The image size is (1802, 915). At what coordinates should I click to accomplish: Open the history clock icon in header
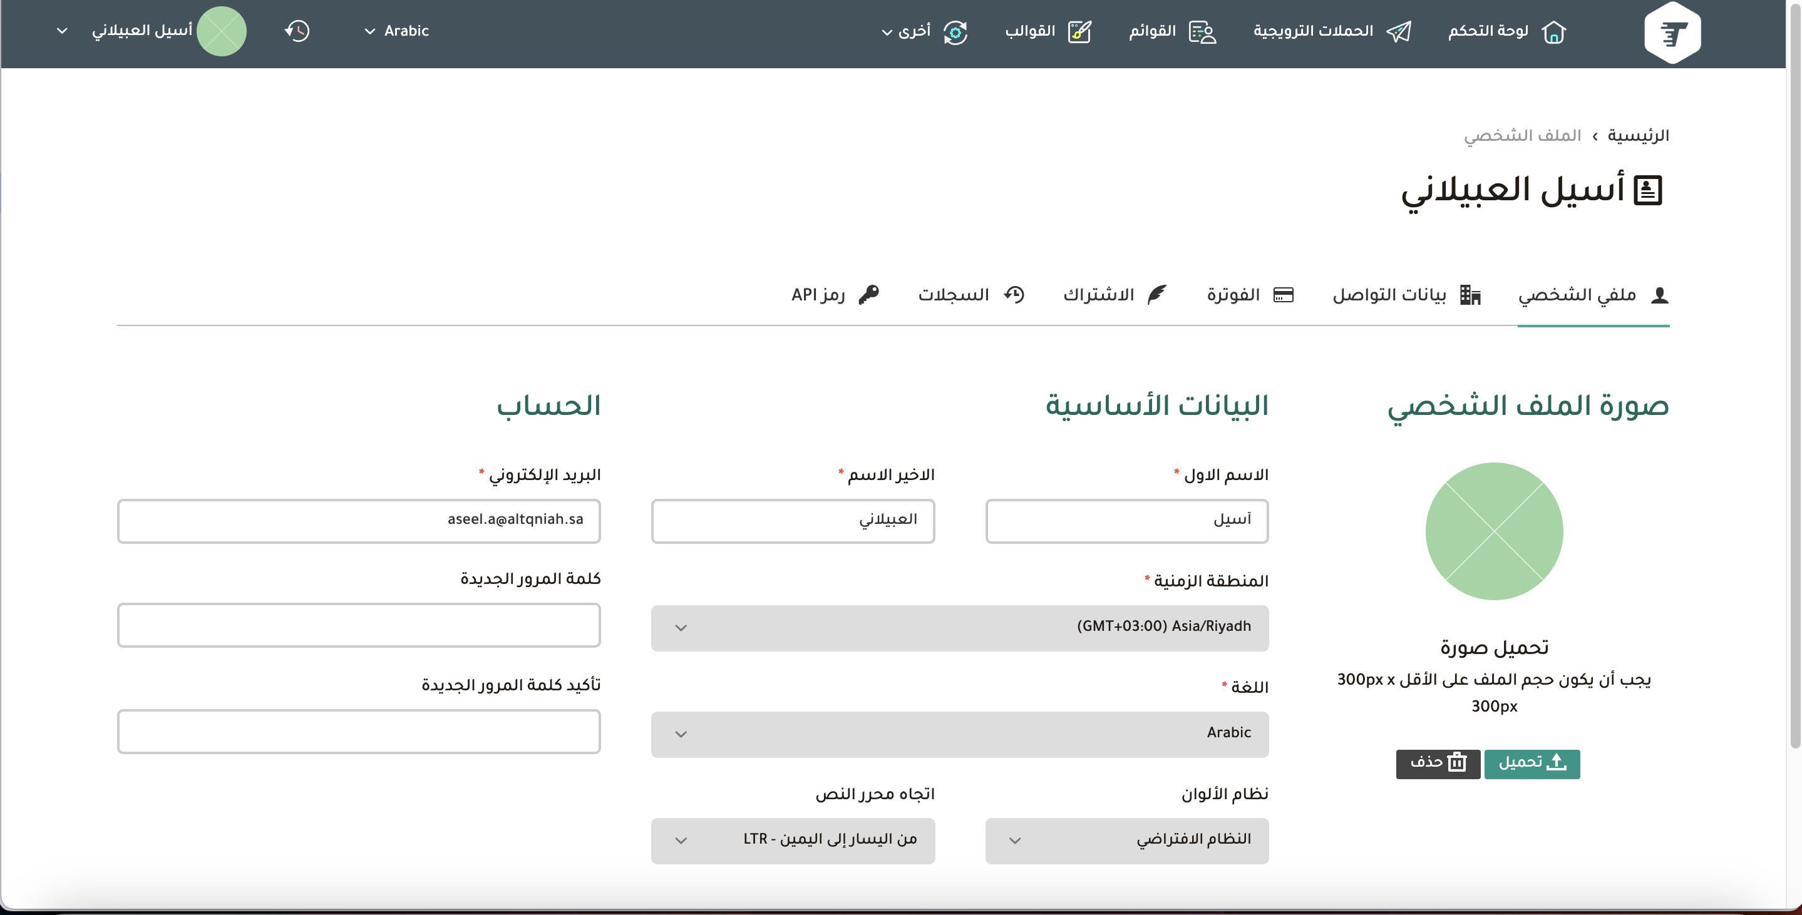[x=297, y=31]
